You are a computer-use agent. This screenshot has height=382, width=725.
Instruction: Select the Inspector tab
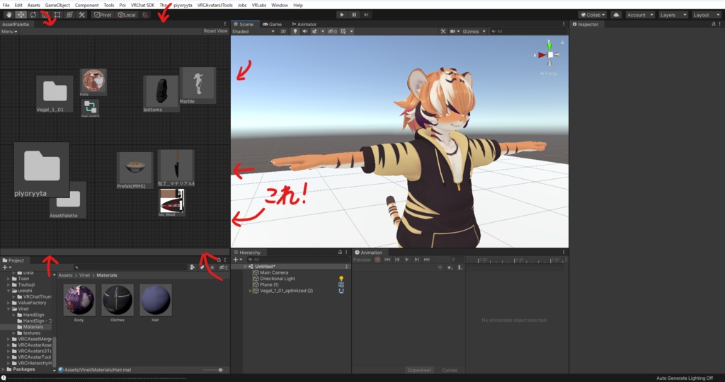pos(586,24)
